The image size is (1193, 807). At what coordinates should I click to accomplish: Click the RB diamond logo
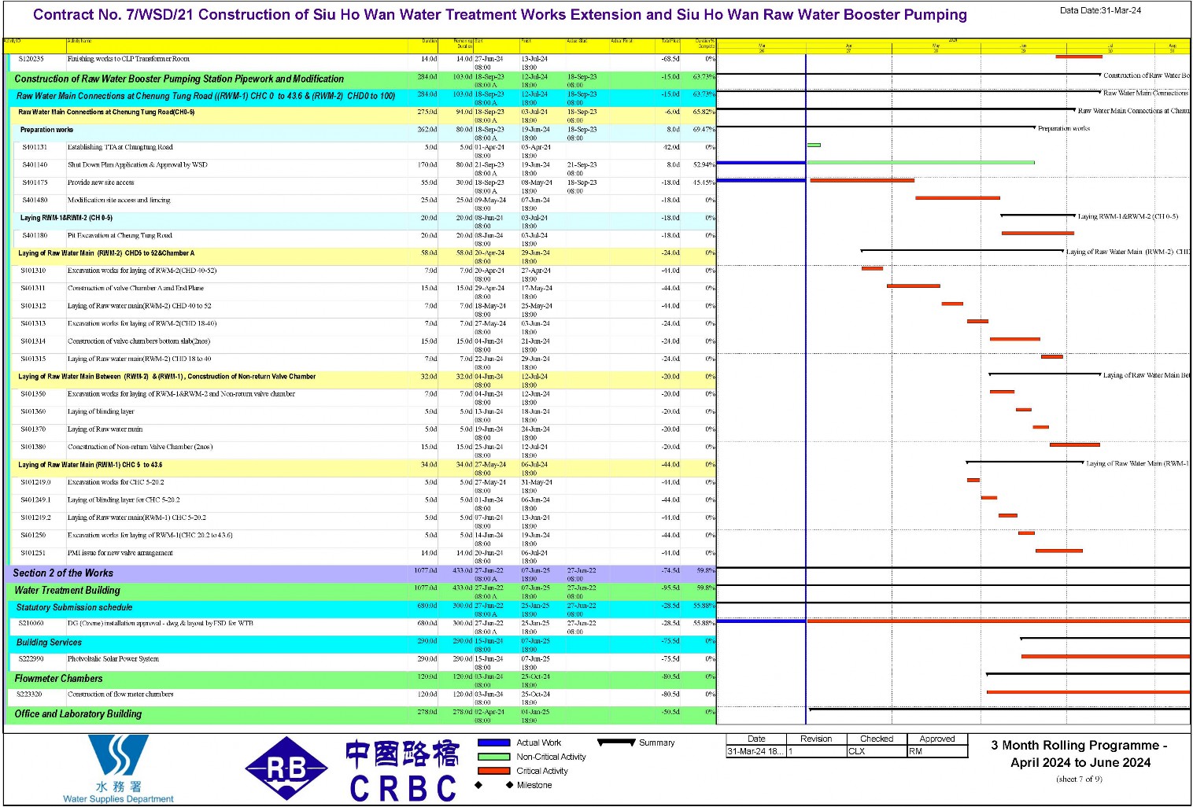click(x=286, y=768)
